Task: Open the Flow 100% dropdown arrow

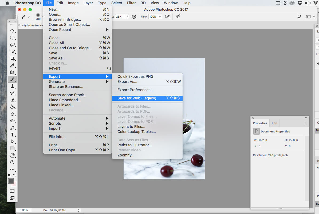Action: (x=160, y=17)
